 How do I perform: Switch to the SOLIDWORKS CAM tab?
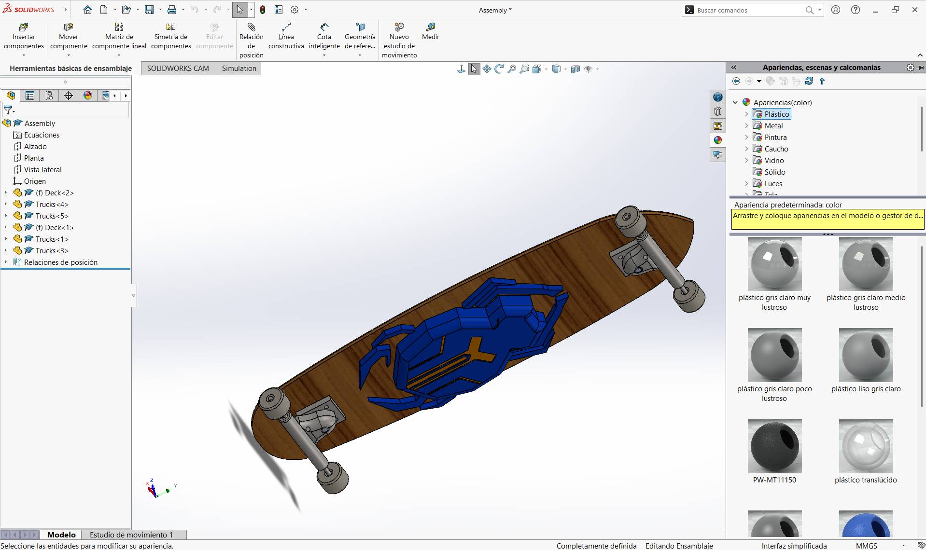[x=178, y=68]
